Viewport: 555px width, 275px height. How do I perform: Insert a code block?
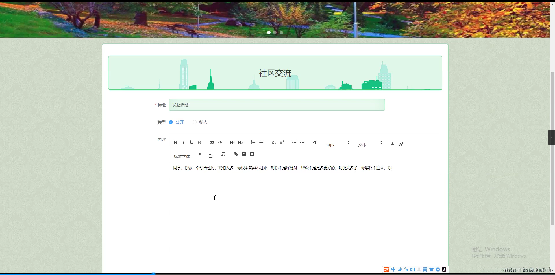(220, 142)
